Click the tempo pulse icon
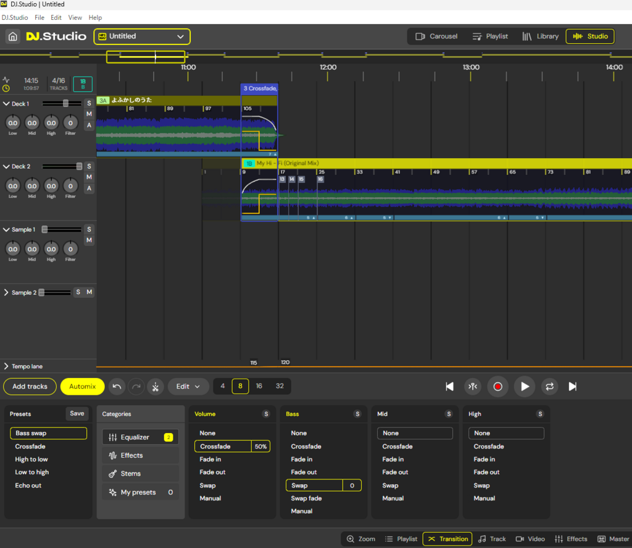 [x=6, y=80]
